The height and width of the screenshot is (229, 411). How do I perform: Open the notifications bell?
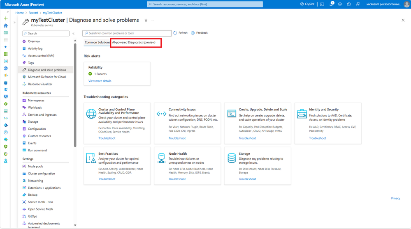click(331, 4)
